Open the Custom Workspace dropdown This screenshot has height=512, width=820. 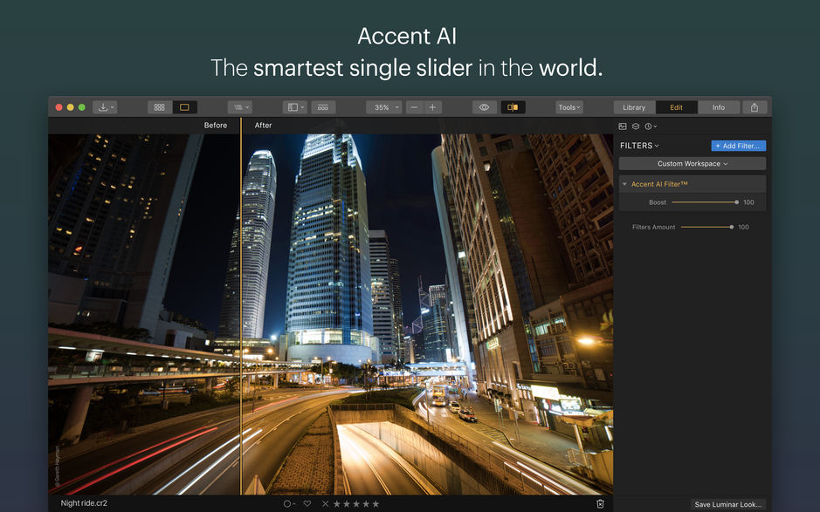click(x=691, y=162)
